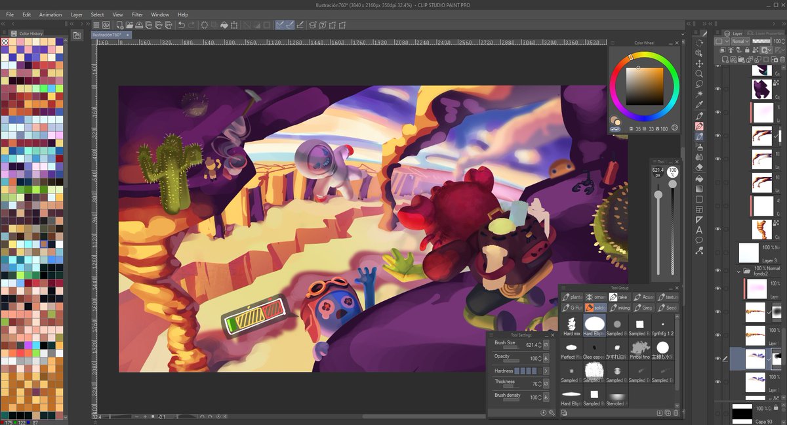Screen dimensions: 787x425
Task: Click the Undo arrow in command bar
Action: click(181, 25)
